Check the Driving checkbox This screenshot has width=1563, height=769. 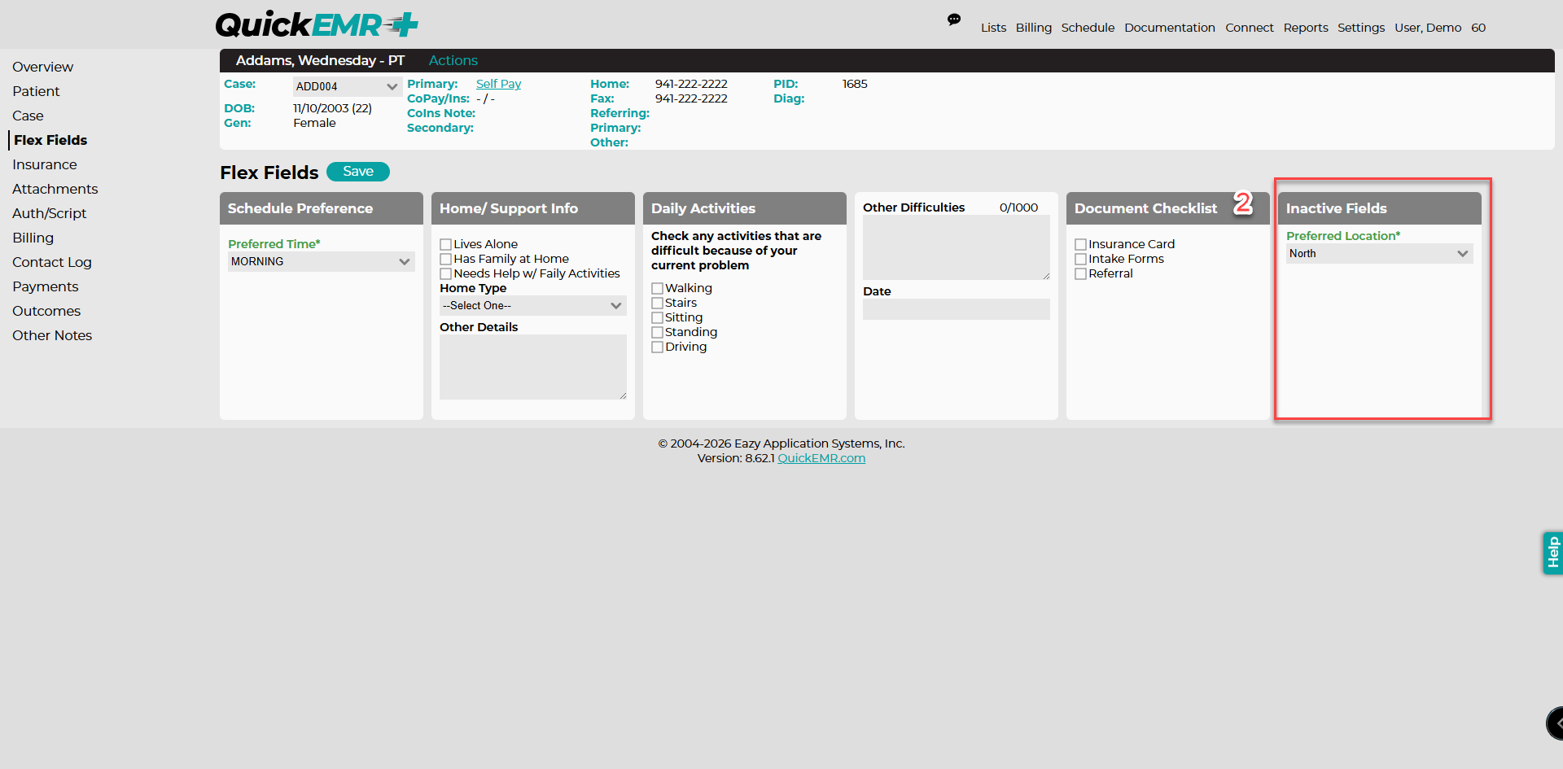click(x=657, y=347)
